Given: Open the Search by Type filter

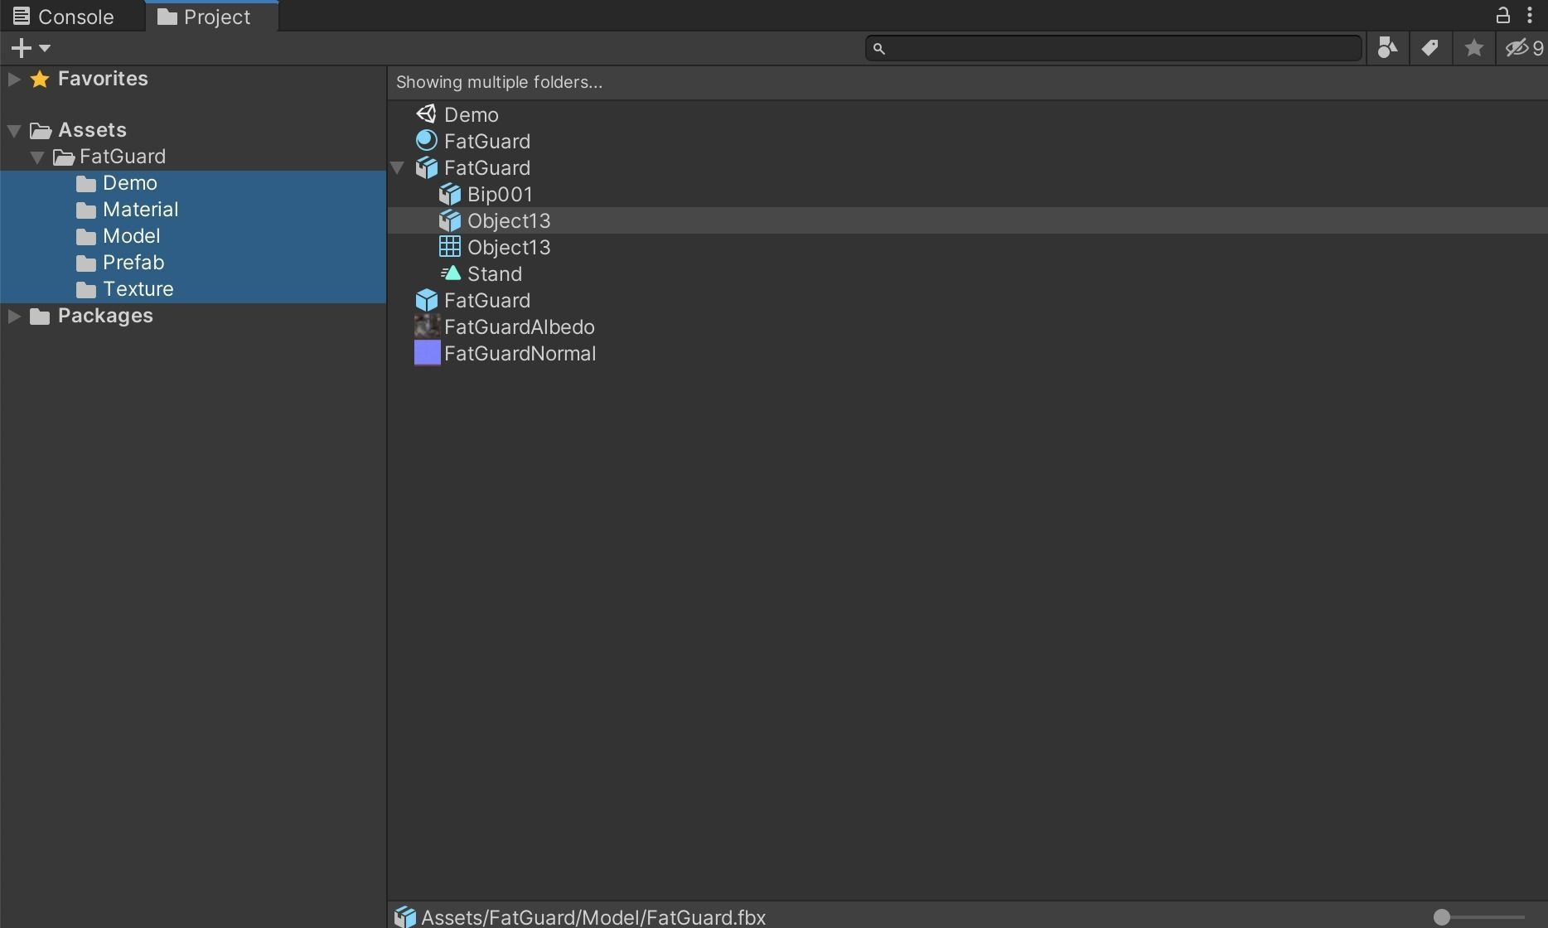Looking at the screenshot, I should pos(1387,48).
